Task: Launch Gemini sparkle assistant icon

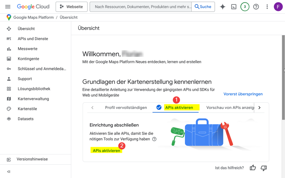Action: click(x=223, y=7)
